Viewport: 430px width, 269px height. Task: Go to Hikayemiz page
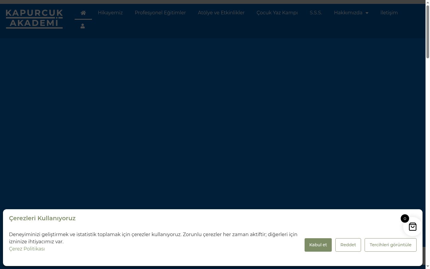pos(110,13)
